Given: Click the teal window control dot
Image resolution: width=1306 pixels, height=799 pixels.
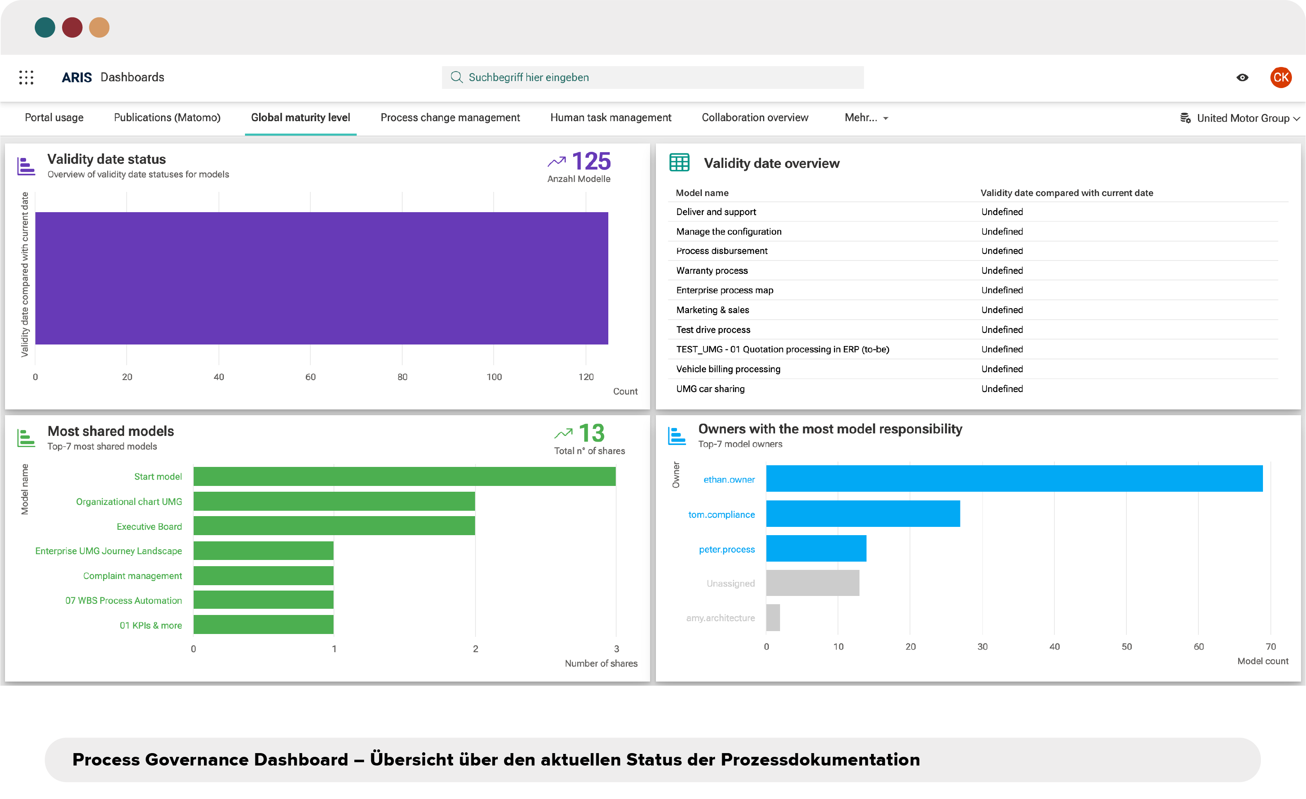Looking at the screenshot, I should point(45,28).
